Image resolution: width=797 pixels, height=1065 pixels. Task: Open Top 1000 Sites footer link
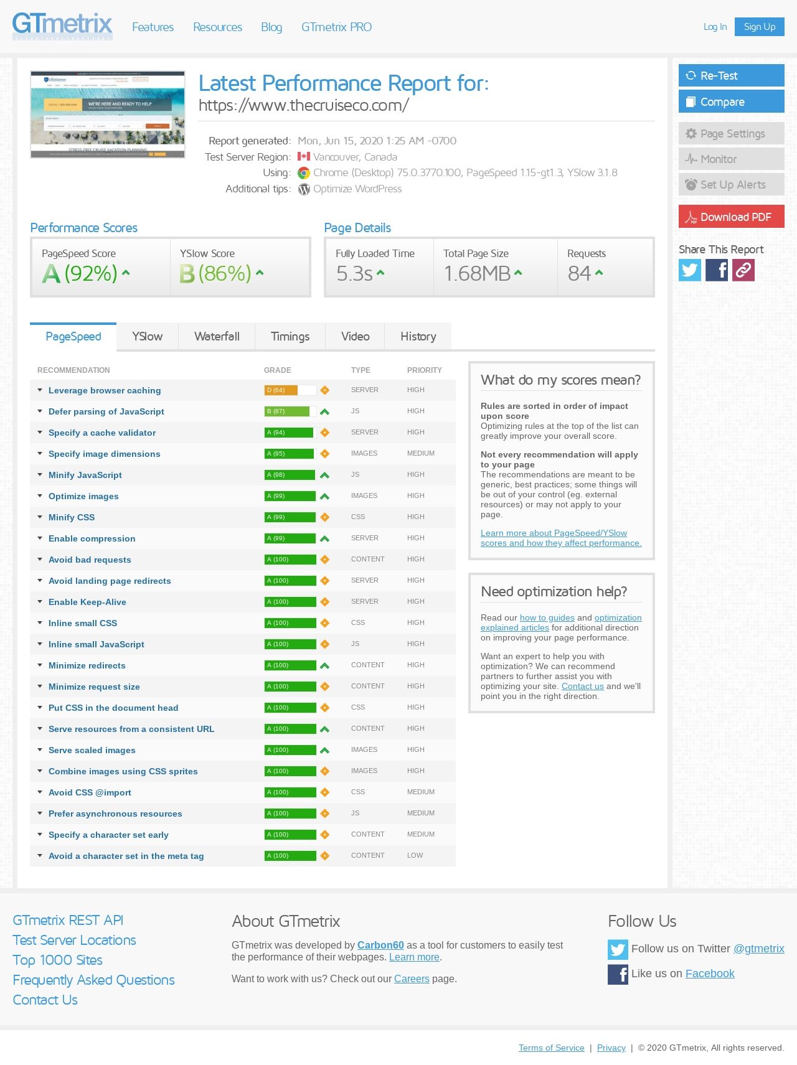57,960
